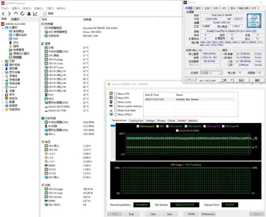Screen dimensions: 266x217
Task: Click the Forward arrow in AIDA64 toolbar
Action: 10,13
